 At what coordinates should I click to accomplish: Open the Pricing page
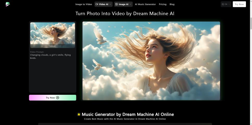click(163, 4)
